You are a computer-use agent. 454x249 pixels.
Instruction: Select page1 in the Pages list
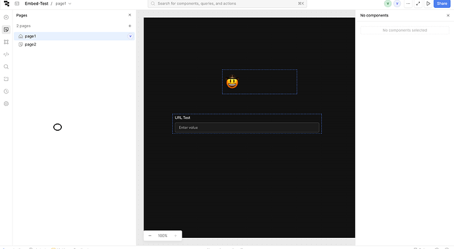pyautogui.click(x=74, y=36)
